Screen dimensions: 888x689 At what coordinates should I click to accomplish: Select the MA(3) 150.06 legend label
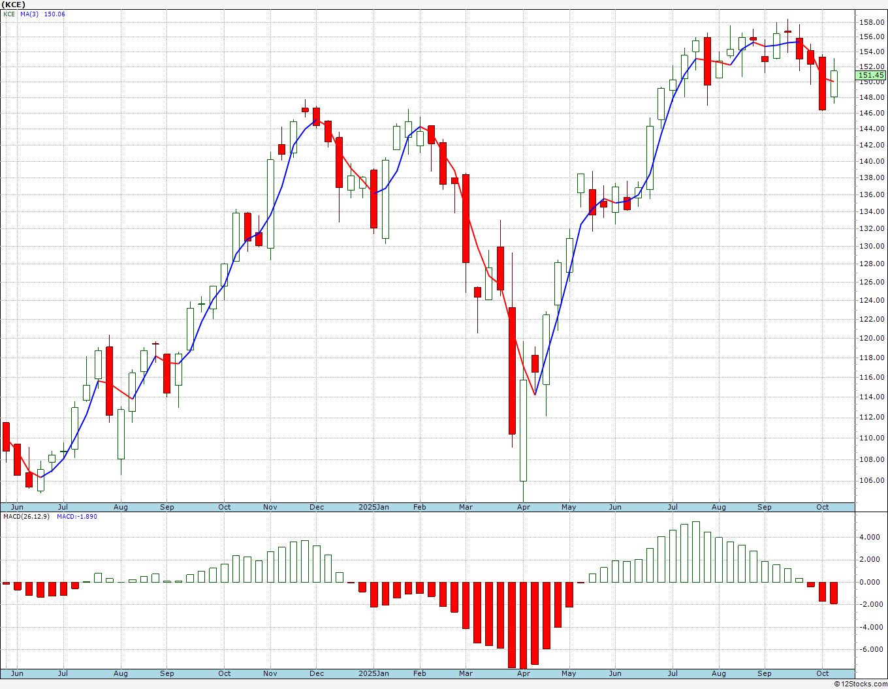pyautogui.click(x=44, y=14)
